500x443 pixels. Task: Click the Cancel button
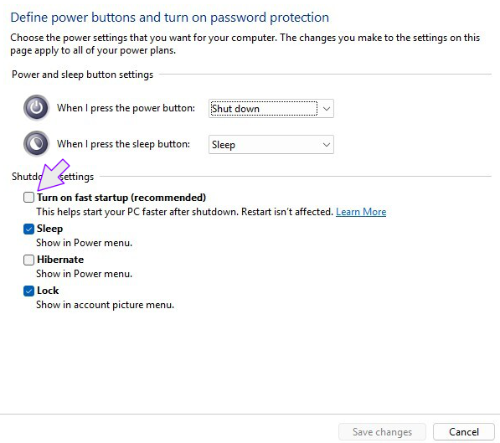pos(464,432)
